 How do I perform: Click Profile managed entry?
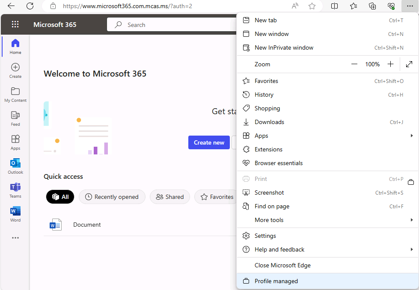327,281
